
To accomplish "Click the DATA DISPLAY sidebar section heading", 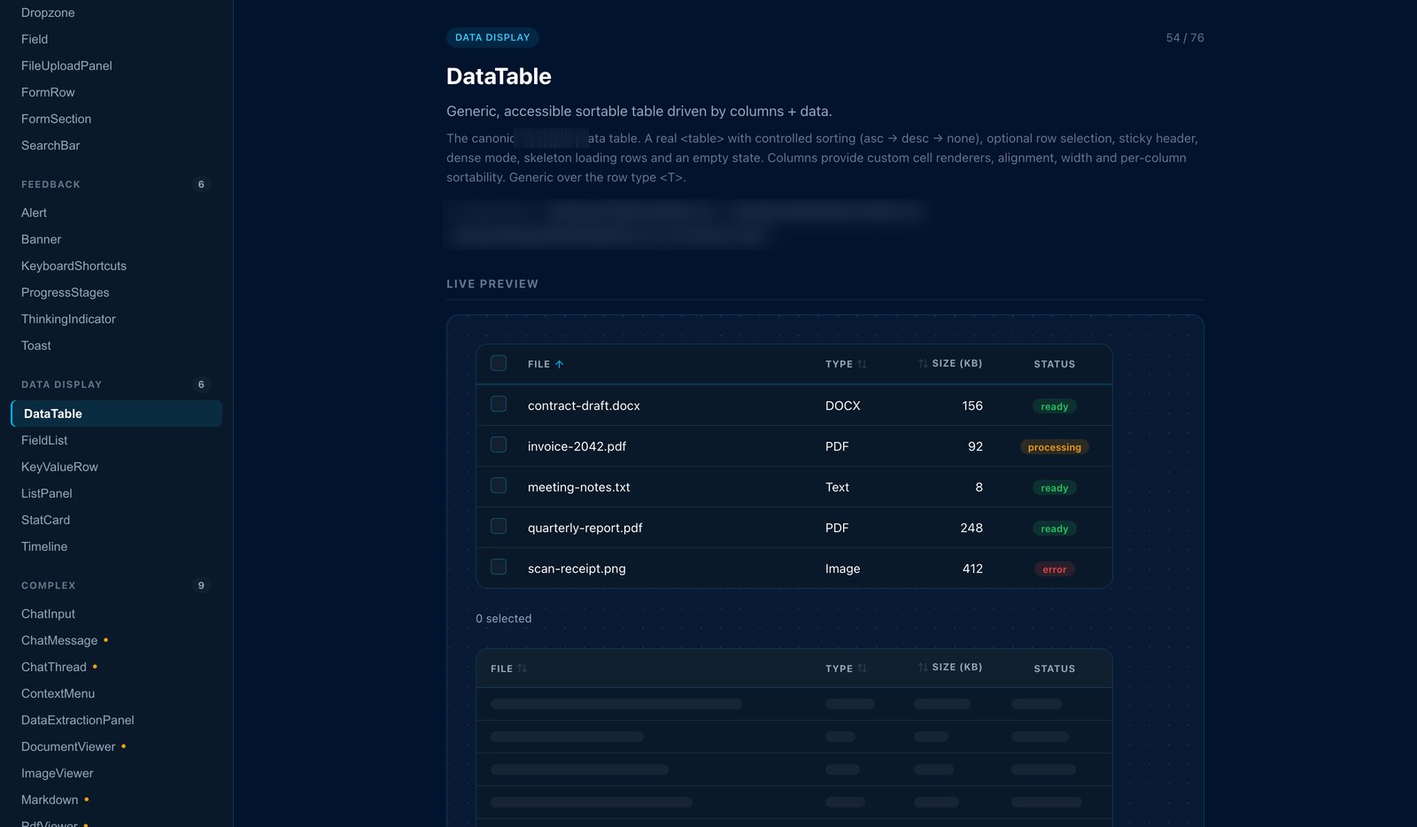I will 61,384.
